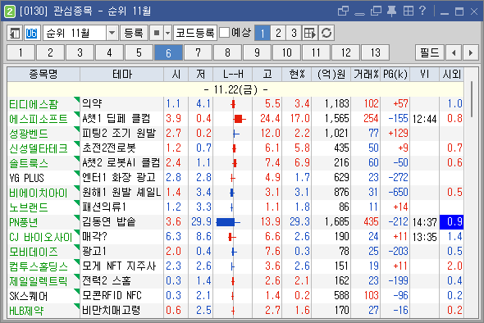
Task: Click the square stop icon button
Action: pyautogui.click(x=157, y=33)
